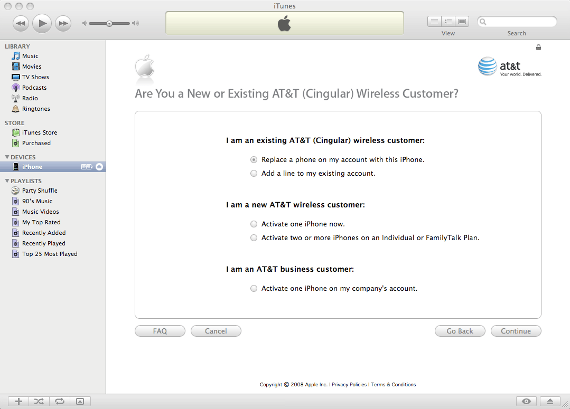The height and width of the screenshot is (409, 570).
Task: Open TV Shows library
Action: pos(53,77)
